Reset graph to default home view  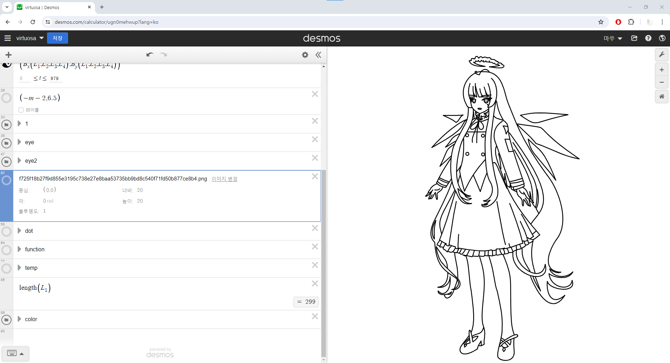point(662,97)
